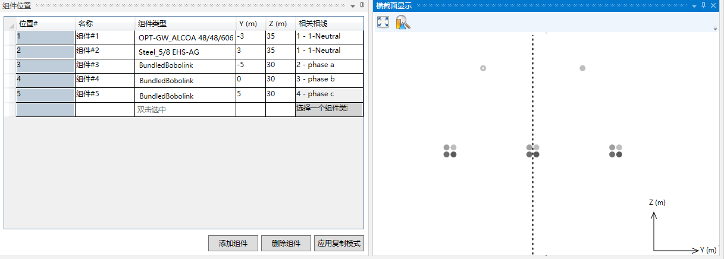
Task: Select BundledBobolink type for 组件#5
Action: pyautogui.click(x=186, y=94)
